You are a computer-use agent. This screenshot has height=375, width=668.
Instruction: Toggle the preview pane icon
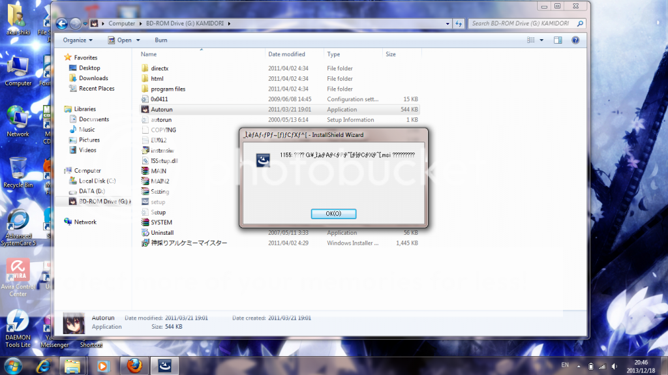(x=558, y=40)
